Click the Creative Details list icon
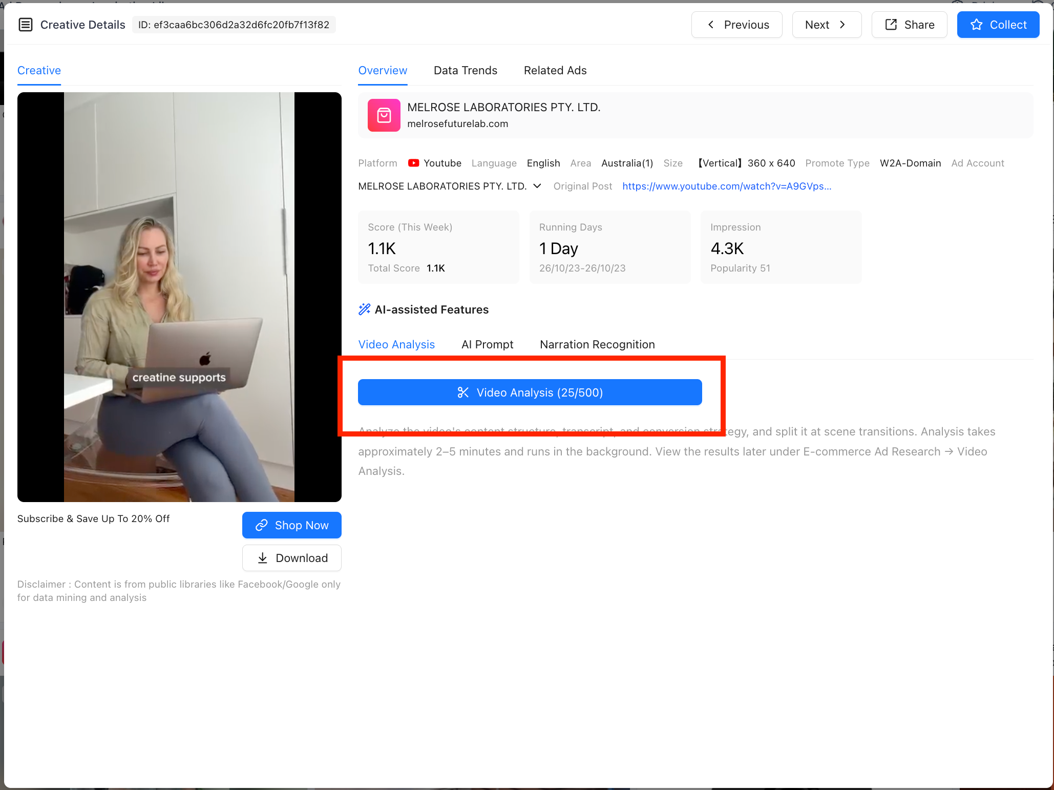Image resolution: width=1054 pixels, height=790 pixels. coord(26,25)
